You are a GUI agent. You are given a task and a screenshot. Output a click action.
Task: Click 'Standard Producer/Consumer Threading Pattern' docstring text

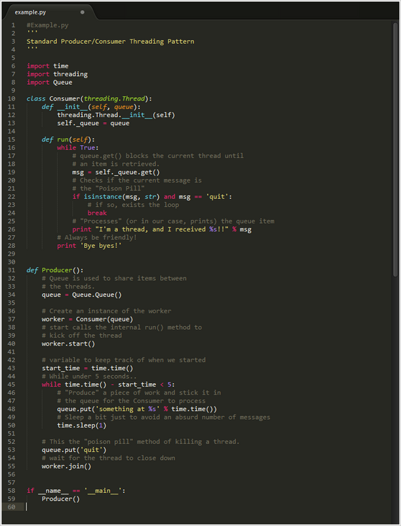coord(111,41)
